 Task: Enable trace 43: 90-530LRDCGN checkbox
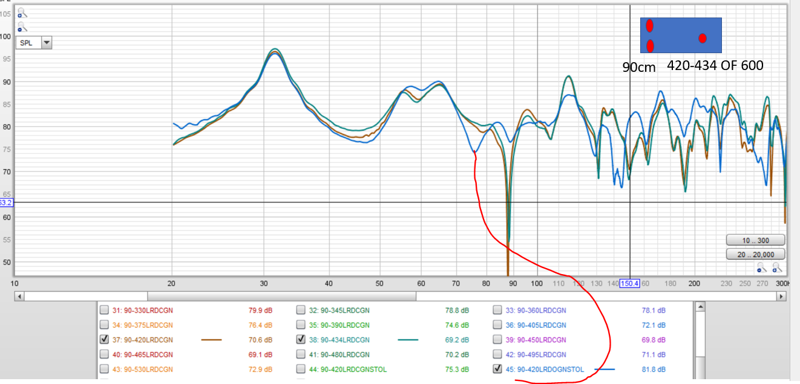(x=105, y=369)
